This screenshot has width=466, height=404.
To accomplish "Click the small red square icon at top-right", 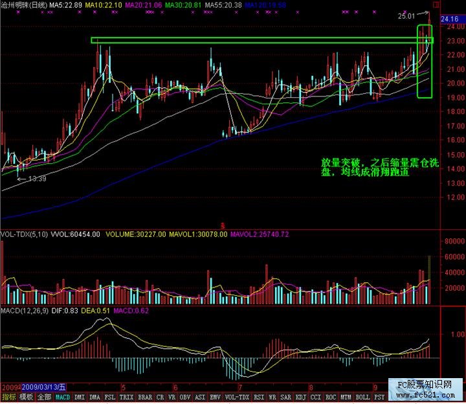I will pyautogui.click(x=434, y=5).
